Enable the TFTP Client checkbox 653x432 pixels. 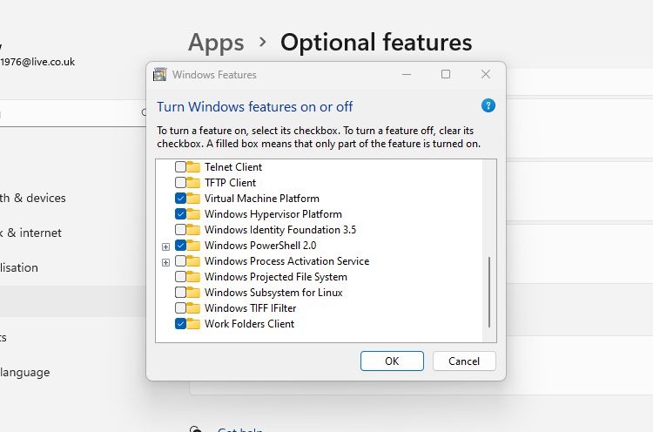click(x=180, y=182)
